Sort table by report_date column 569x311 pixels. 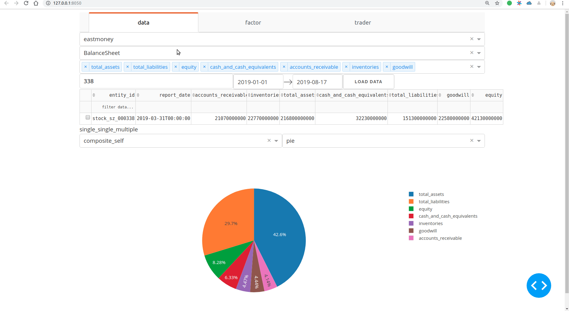pos(138,95)
